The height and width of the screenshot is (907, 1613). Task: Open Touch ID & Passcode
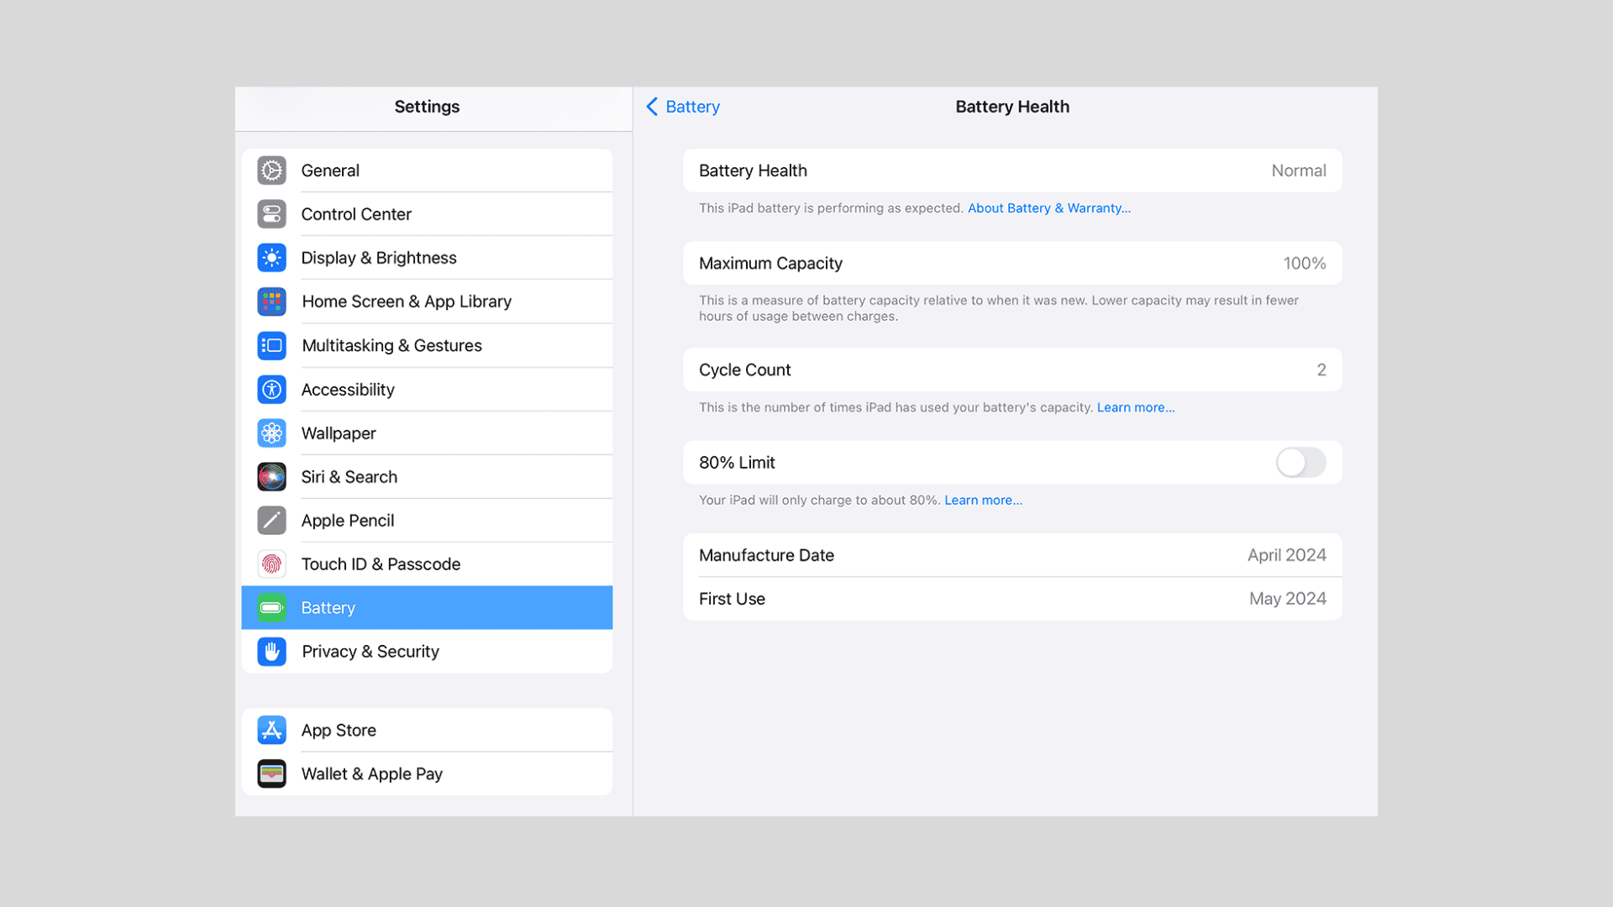click(x=427, y=564)
